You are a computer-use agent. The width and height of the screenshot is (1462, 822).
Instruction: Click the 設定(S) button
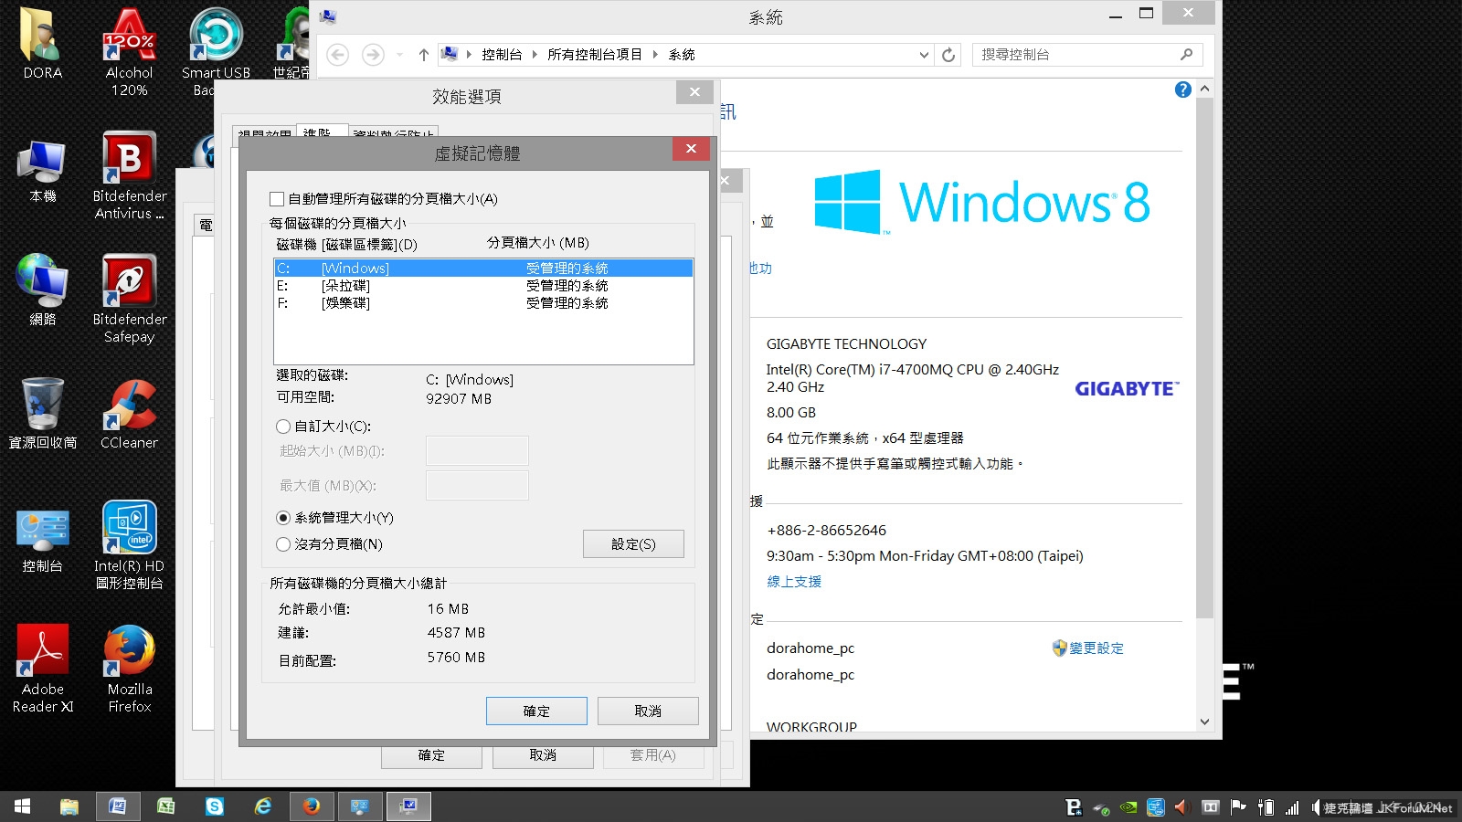(x=632, y=544)
